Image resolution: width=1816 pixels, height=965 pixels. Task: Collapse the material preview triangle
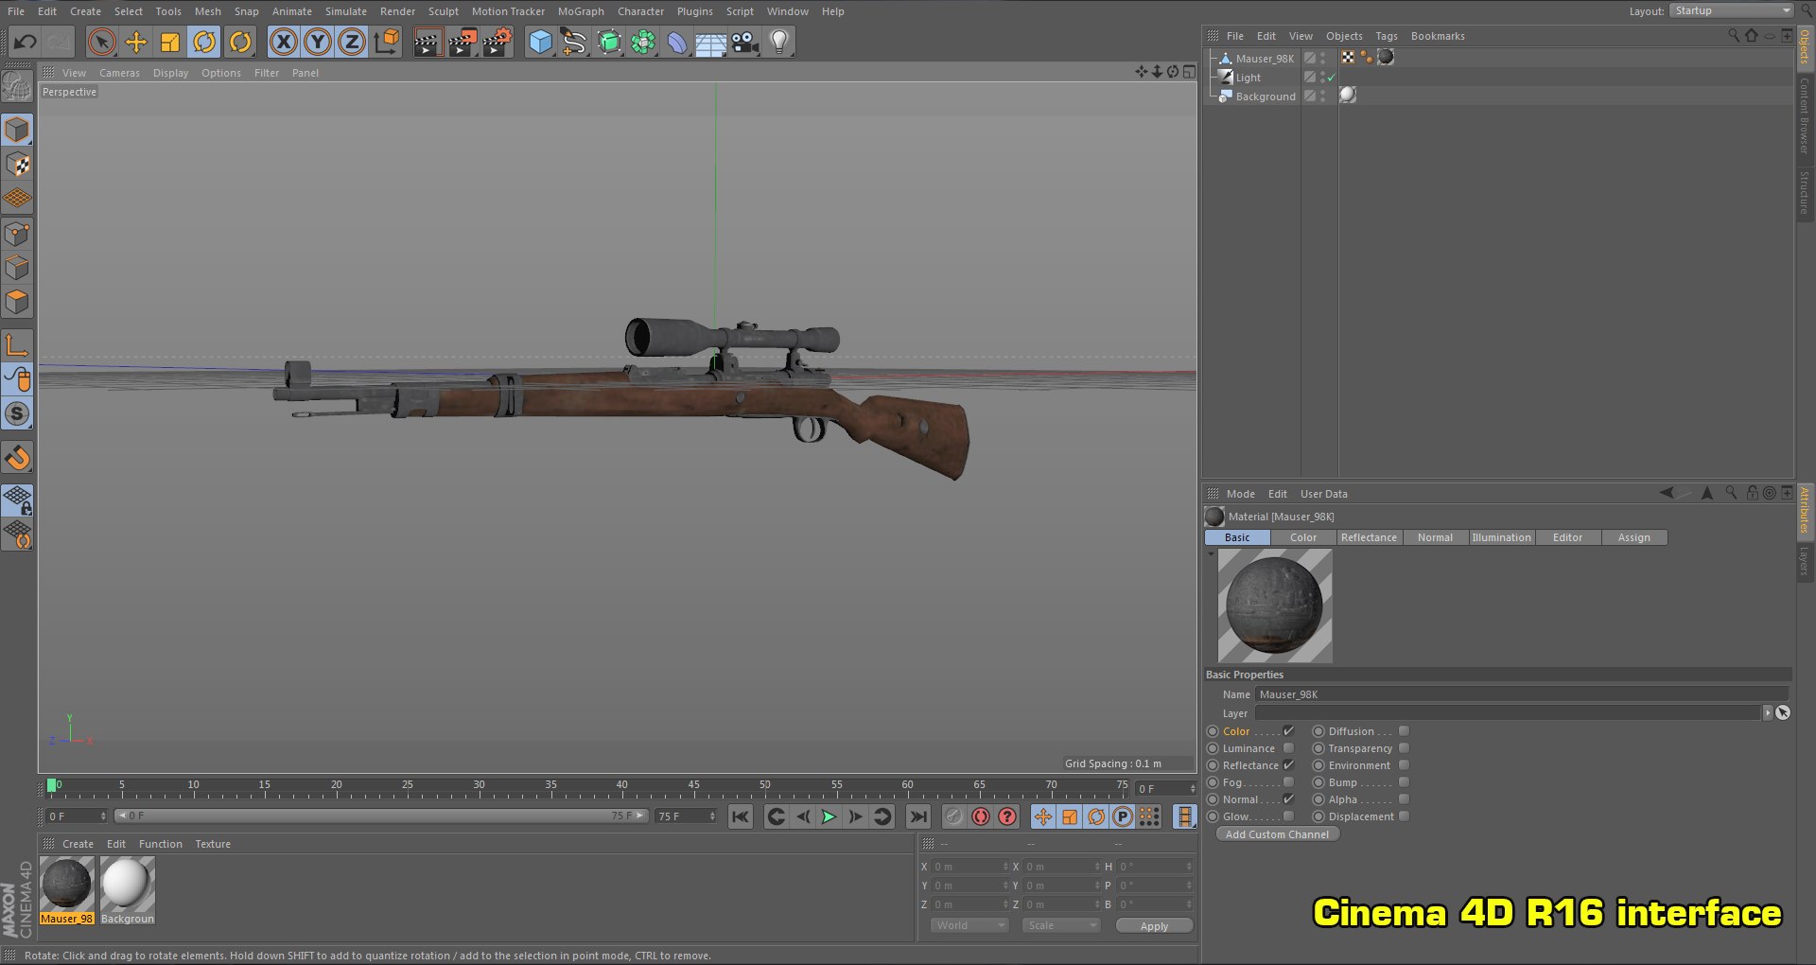1211,554
